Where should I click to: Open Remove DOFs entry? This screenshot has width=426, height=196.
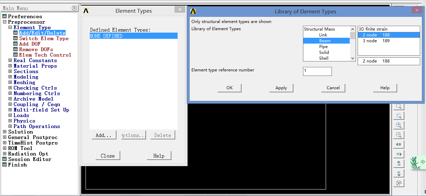coord(36,49)
